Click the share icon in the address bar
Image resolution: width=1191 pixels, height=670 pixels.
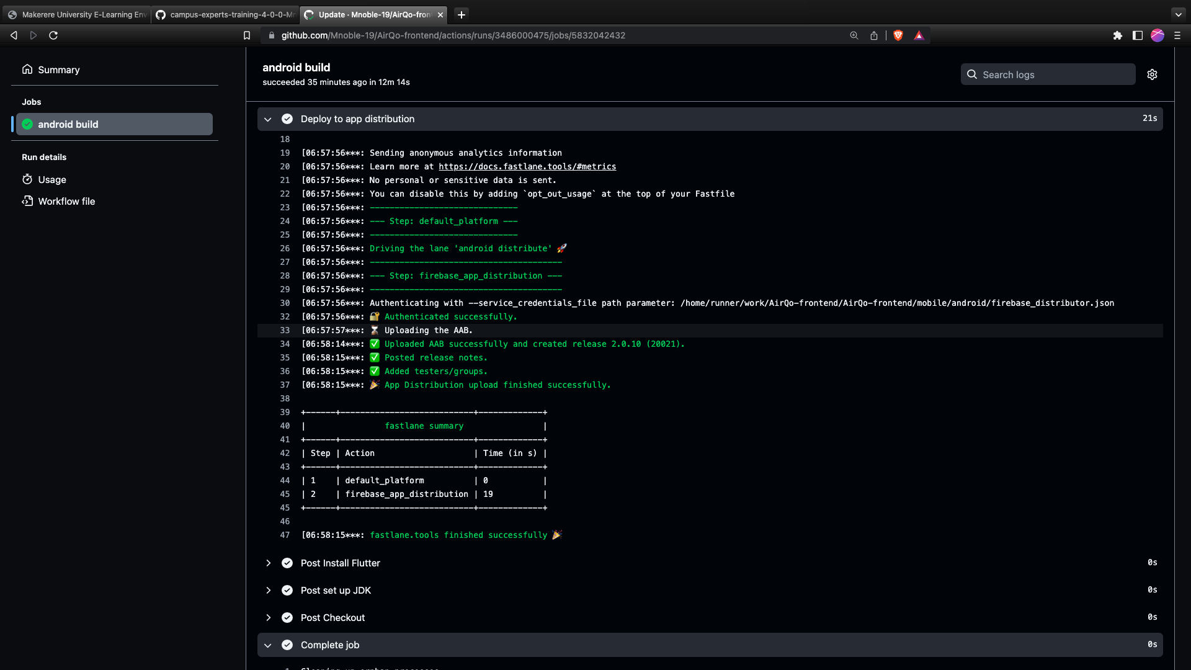[x=875, y=35]
